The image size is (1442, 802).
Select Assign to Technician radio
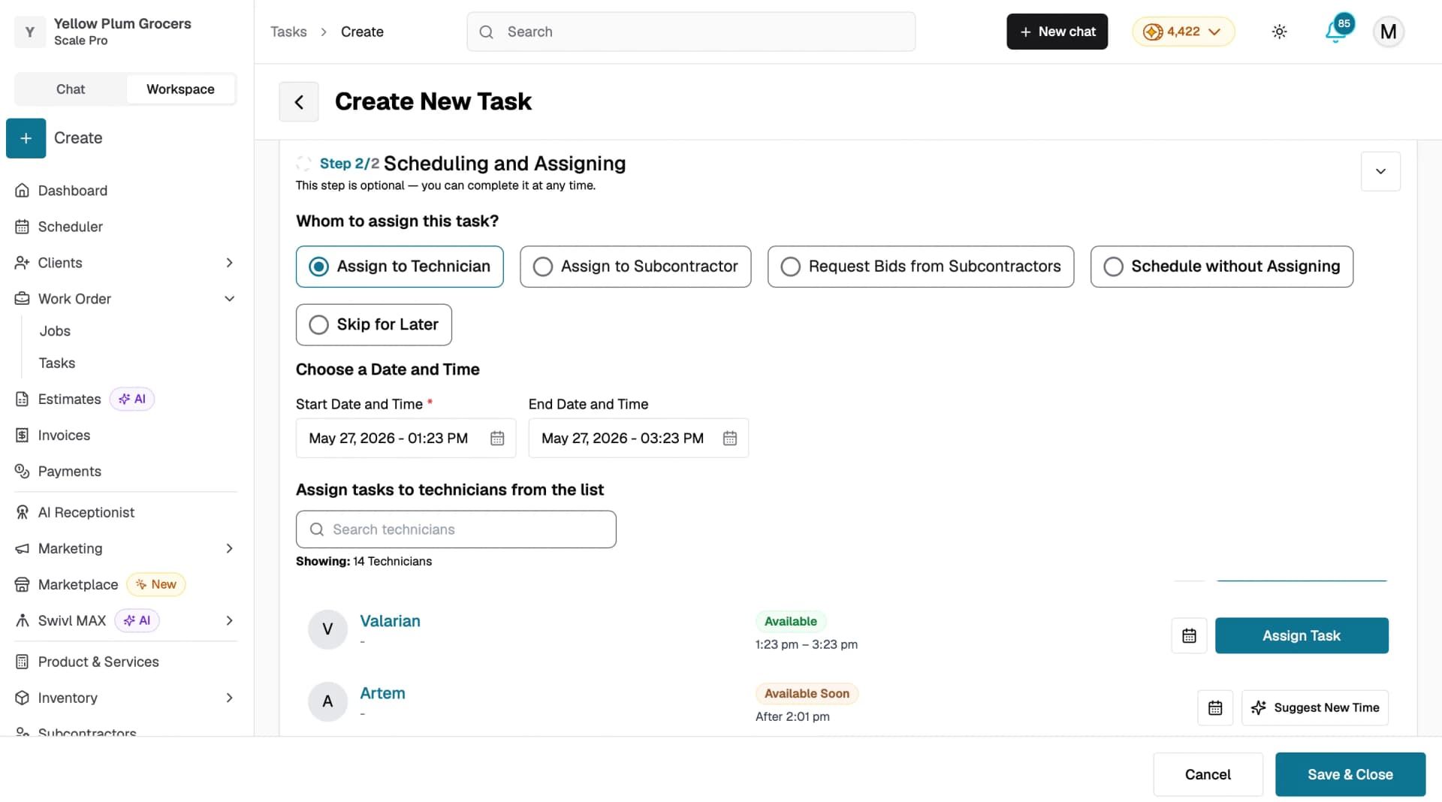400,267
